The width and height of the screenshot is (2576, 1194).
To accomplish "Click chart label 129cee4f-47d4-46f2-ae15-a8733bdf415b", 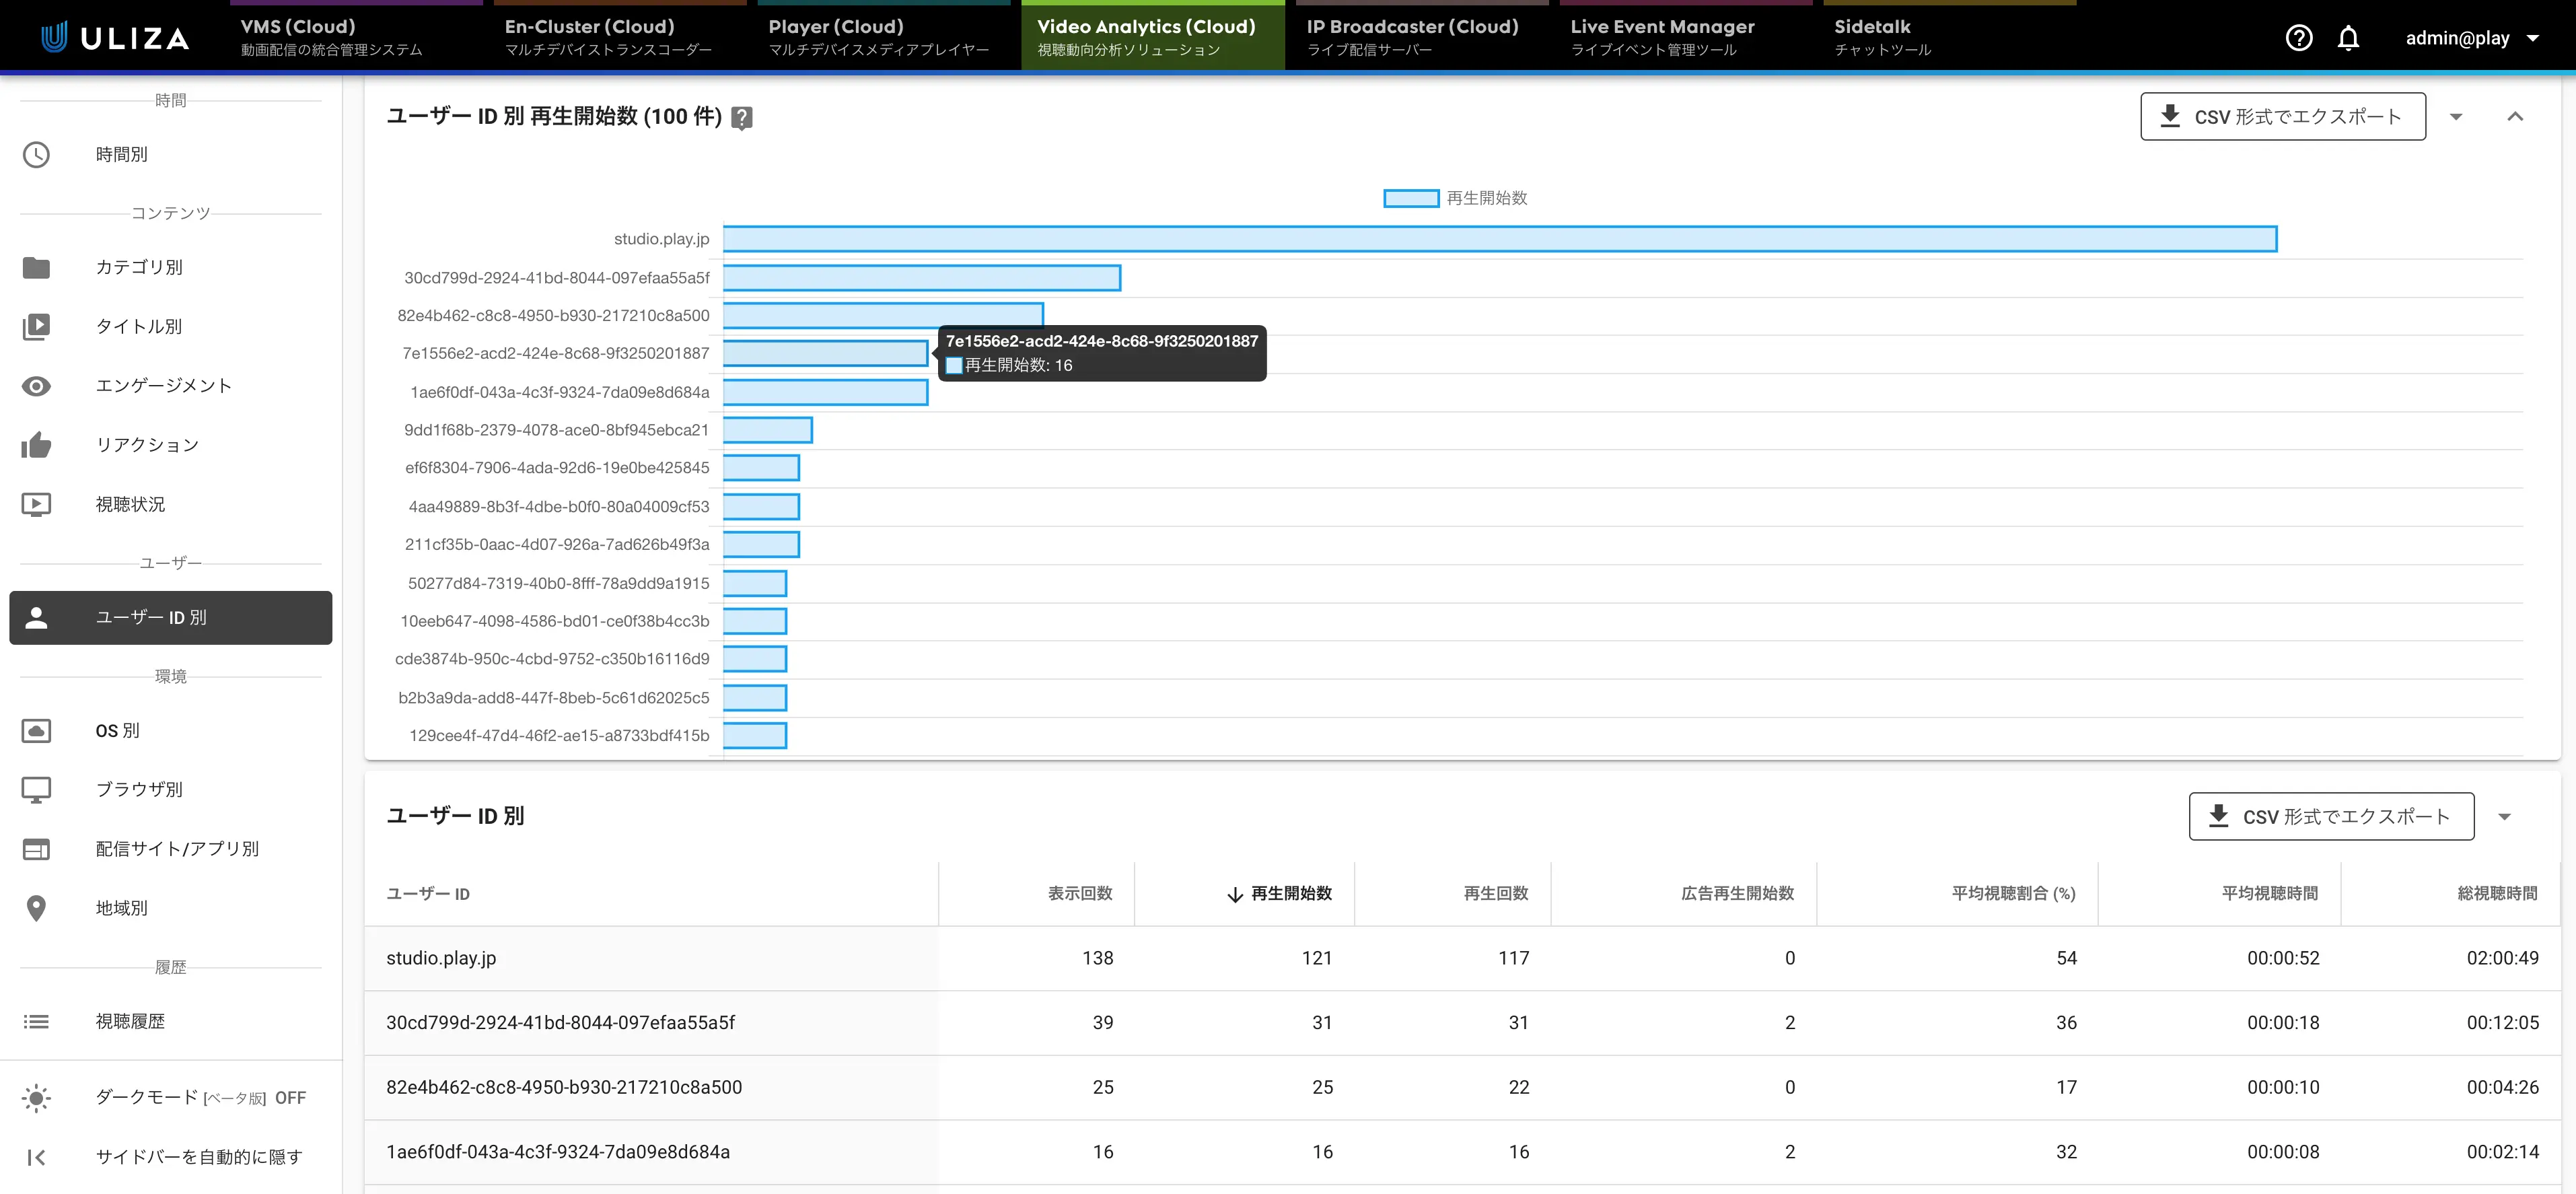I will (559, 736).
